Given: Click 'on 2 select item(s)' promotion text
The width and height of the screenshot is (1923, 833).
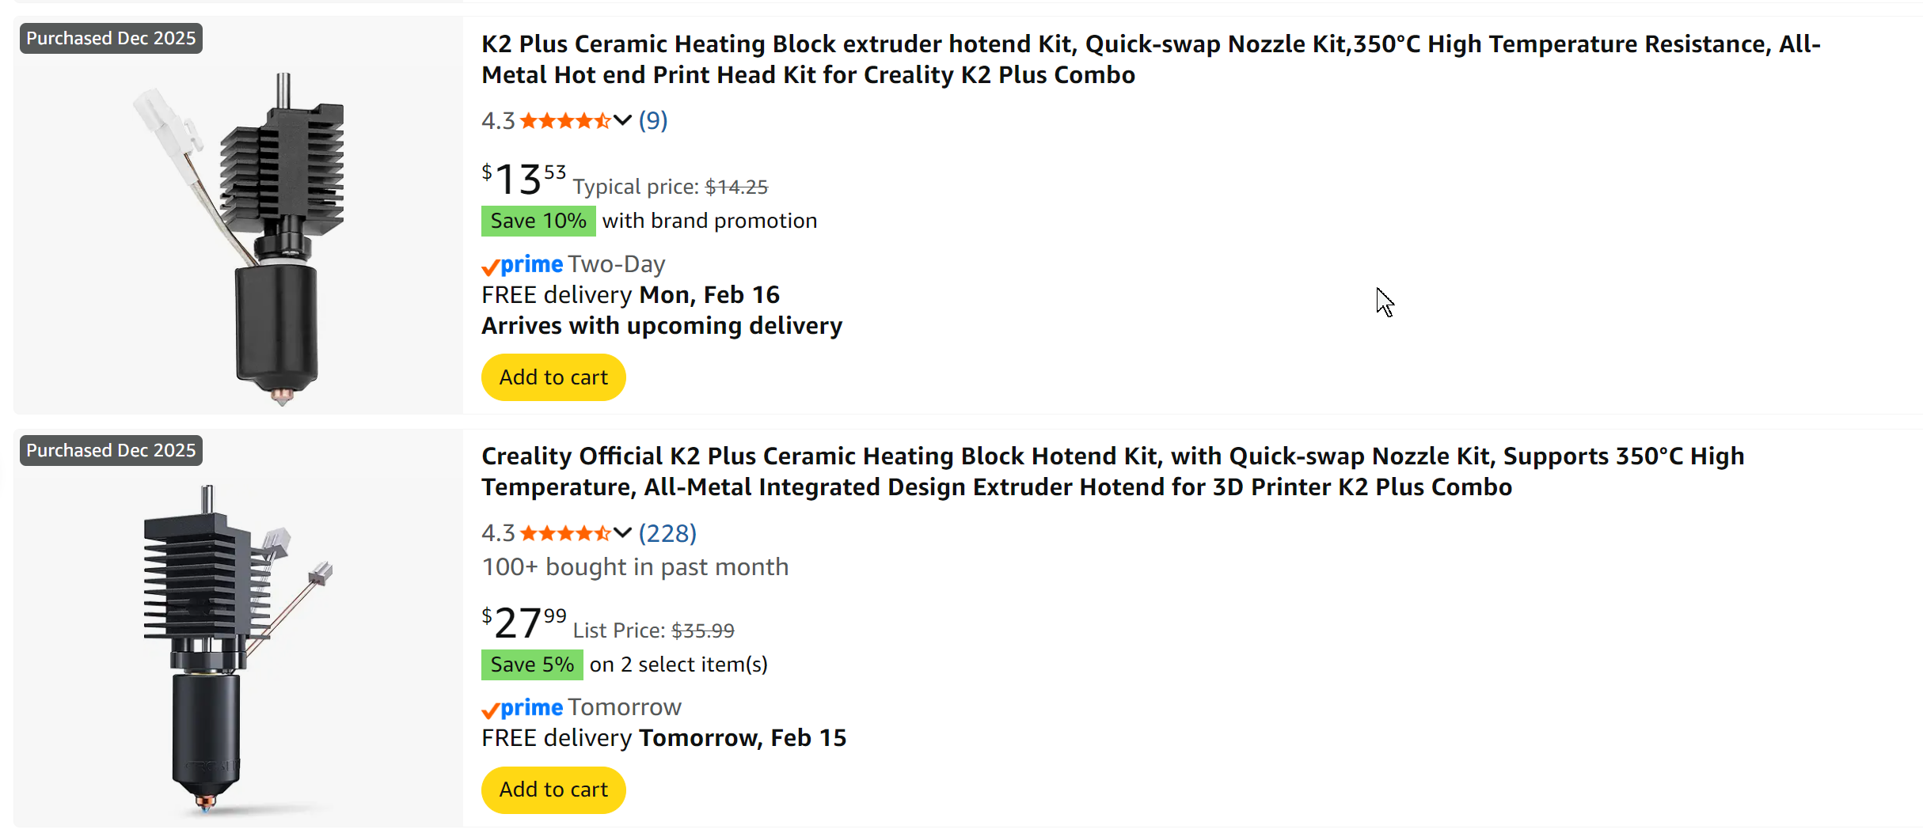Looking at the screenshot, I should pos(678,665).
